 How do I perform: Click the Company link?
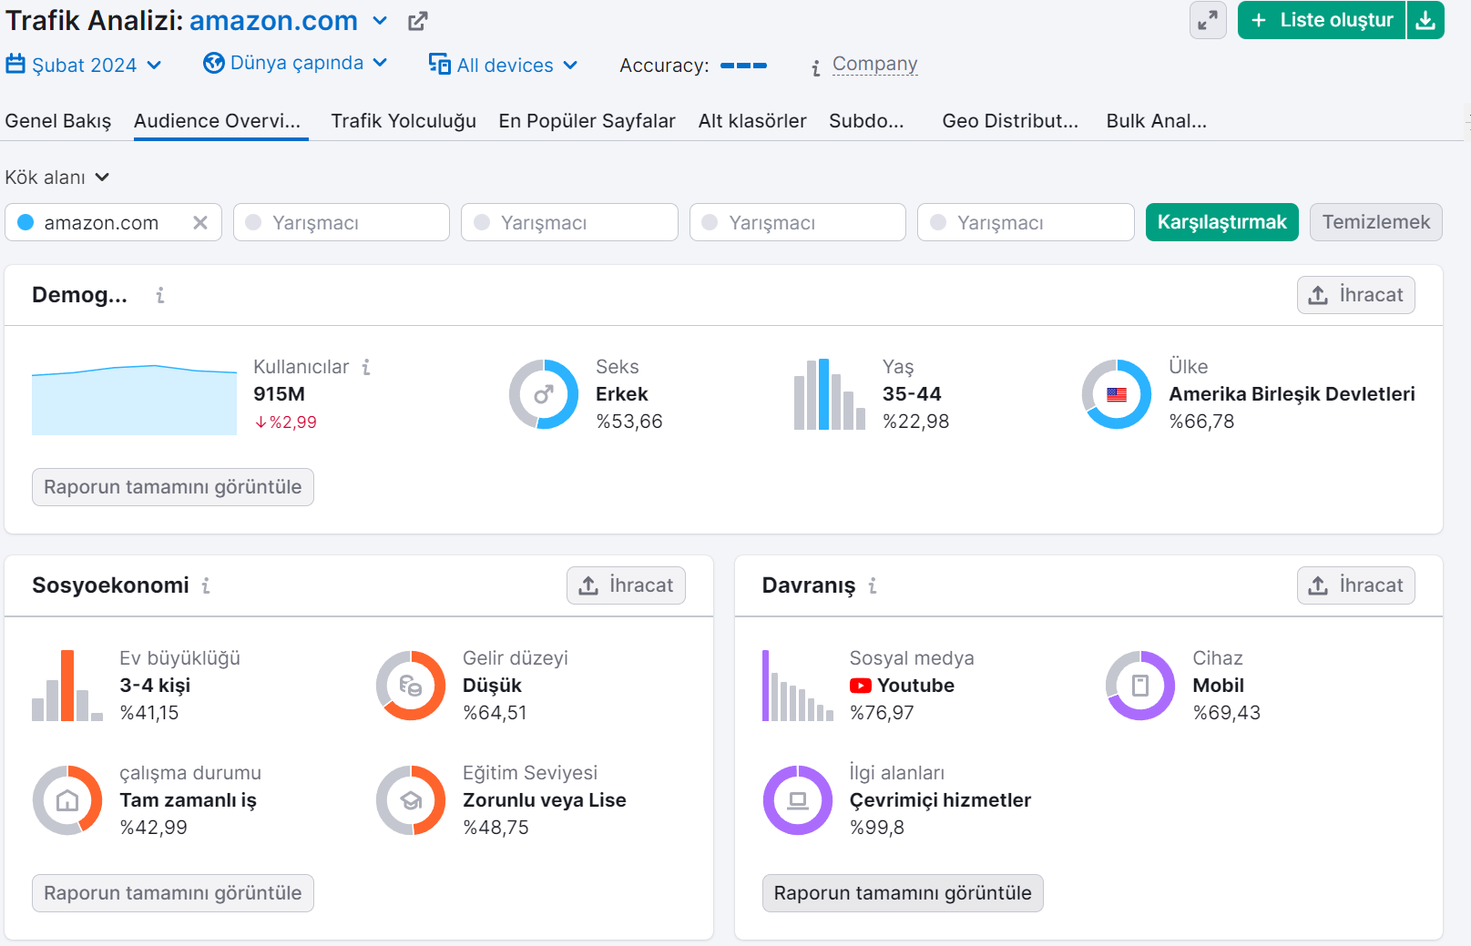[x=874, y=64]
